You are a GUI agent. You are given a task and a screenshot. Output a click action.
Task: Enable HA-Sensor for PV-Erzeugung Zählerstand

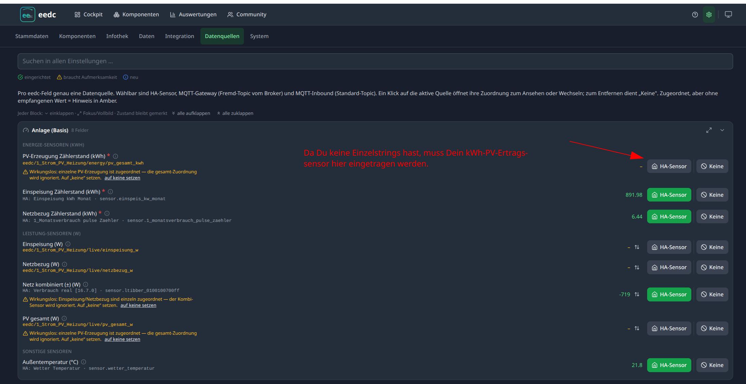(x=669, y=166)
